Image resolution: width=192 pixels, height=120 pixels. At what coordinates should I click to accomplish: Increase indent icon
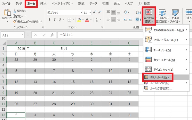(x=131, y=20)
